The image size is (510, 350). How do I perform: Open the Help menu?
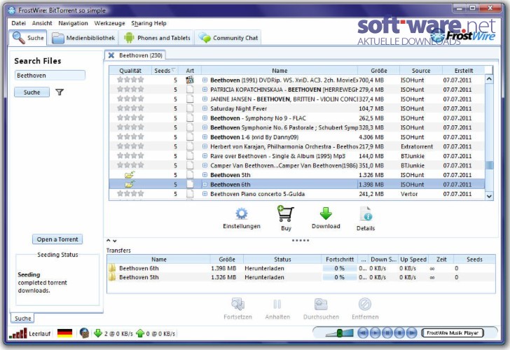(x=160, y=23)
